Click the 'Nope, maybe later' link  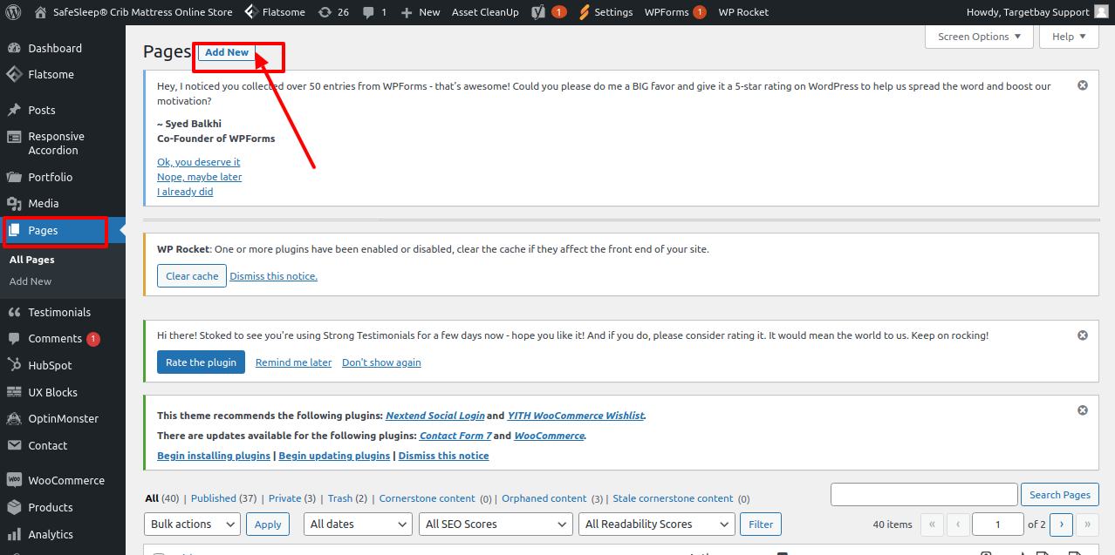[x=199, y=177]
